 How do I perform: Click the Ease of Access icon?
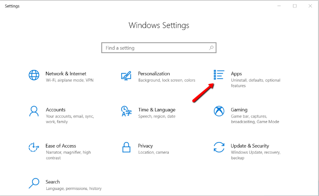tap(34, 147)
